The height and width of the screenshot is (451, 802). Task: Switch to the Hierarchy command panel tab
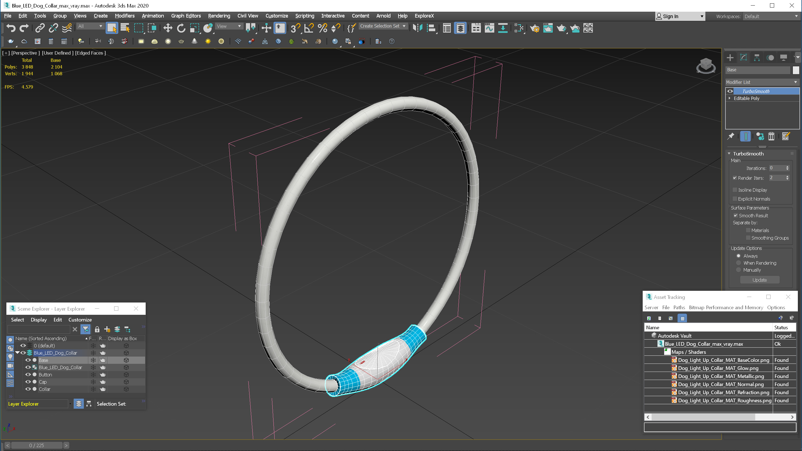coord(757,58)
